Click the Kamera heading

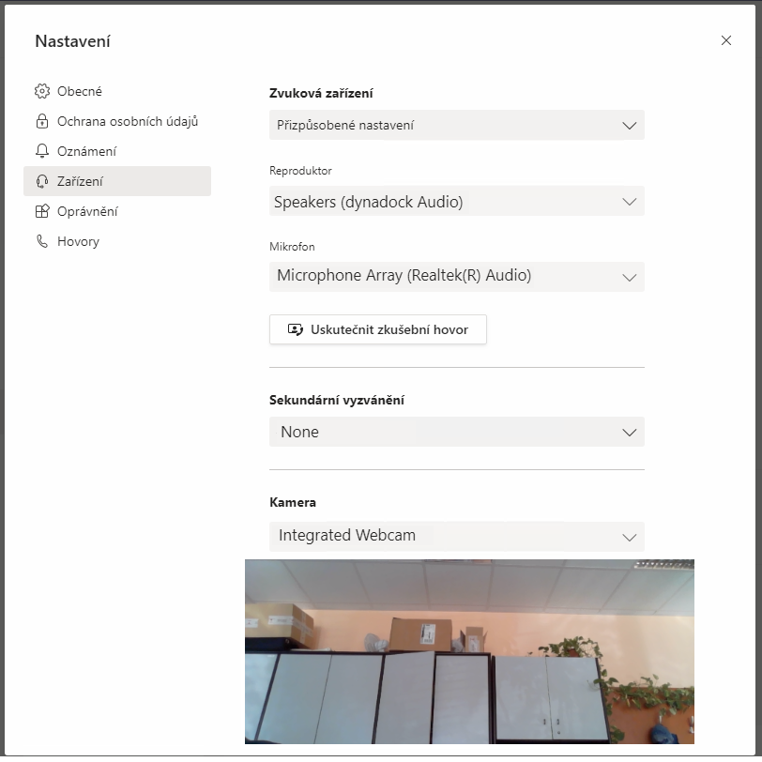[293, 502]
